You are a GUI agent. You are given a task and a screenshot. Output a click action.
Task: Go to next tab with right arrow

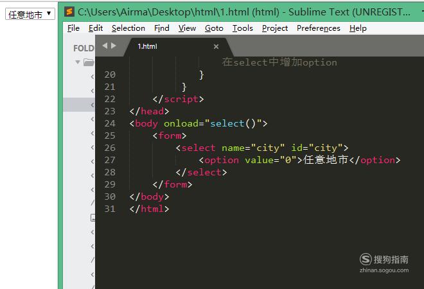tap(114, 46)
